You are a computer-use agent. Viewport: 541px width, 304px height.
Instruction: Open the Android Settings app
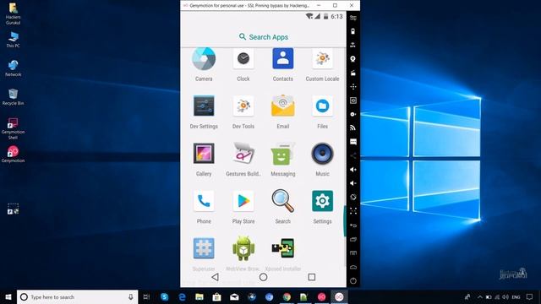(322, 201)
